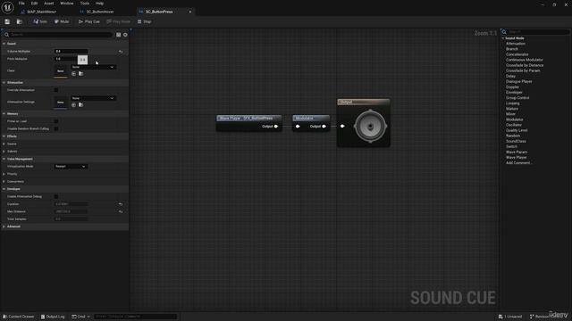Screen dimensions: 572x321
Task: Expand the Concurrency subsection
Action: coord(4,182)
